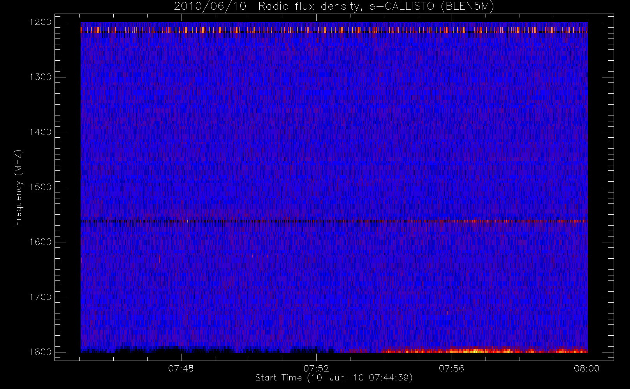Click the "Frequency (MHZ)" axis label

point(18,187)
